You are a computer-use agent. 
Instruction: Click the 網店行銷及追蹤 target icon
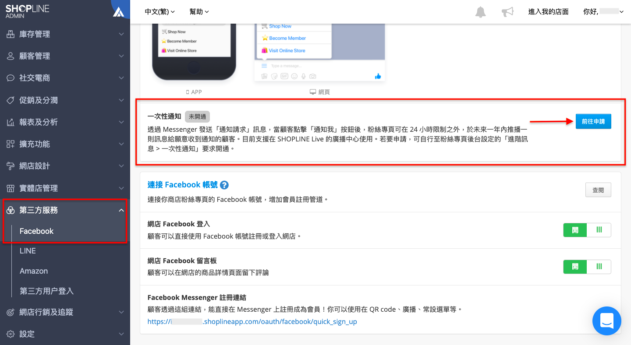click(x=11, y=312)
